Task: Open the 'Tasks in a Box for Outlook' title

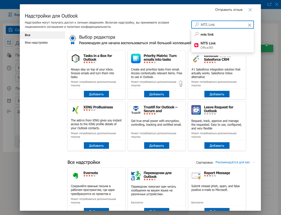Action: [98, 57]
